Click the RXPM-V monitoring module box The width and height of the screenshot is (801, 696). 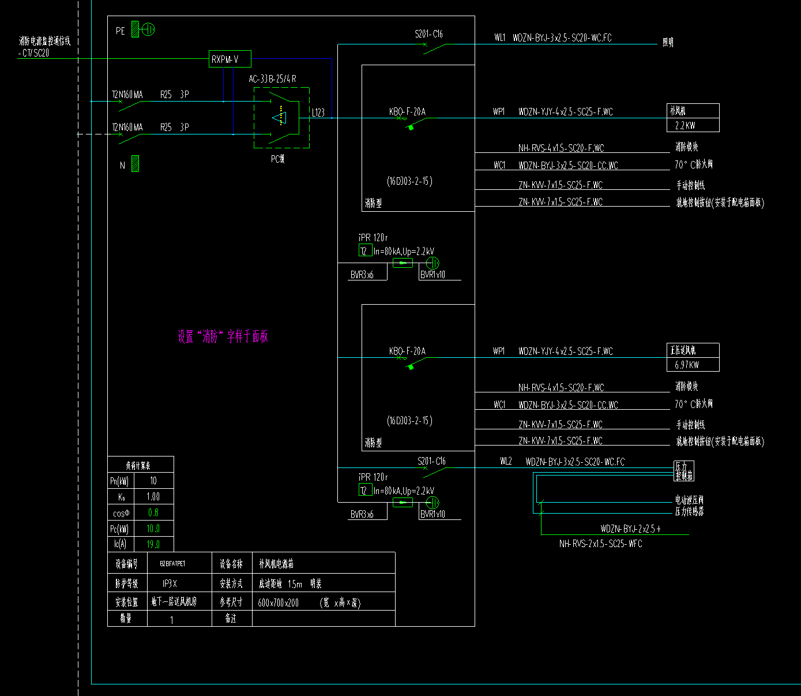coord(230,59)
